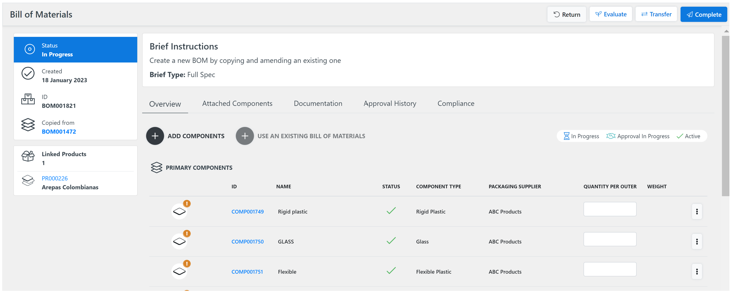Click the In Progress hourglass legend icon
The height and width of the screenshot is (293, 732).
(x=566, y=136)
